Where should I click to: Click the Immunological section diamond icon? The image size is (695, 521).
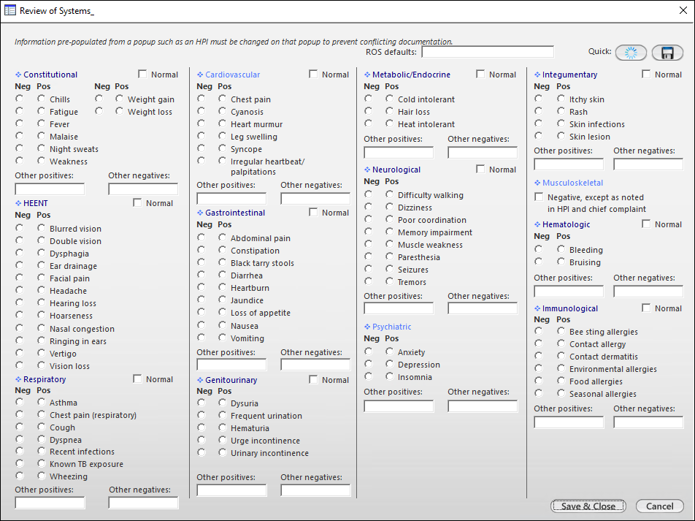coord(537,308)
